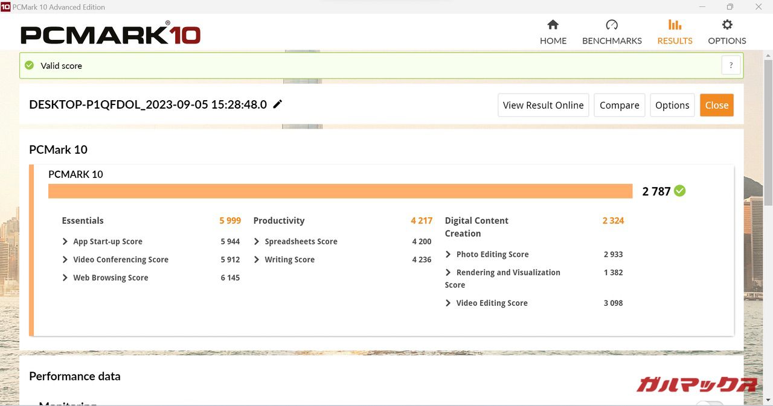Click the pencil icon to rename result
This screenshot has width=773, height=406.
click(278, 104)
